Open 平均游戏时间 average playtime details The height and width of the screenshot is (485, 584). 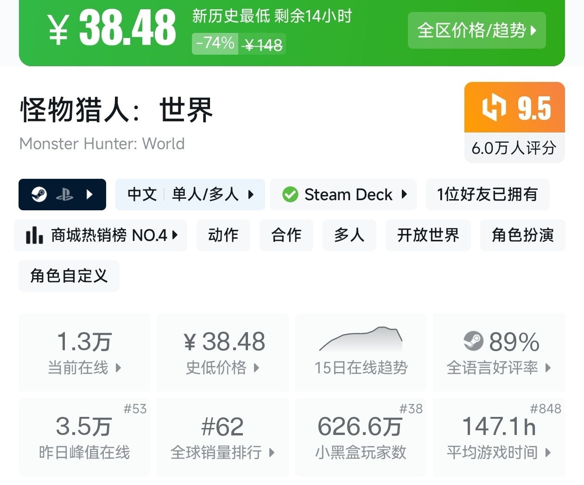[x=499, y=437]
